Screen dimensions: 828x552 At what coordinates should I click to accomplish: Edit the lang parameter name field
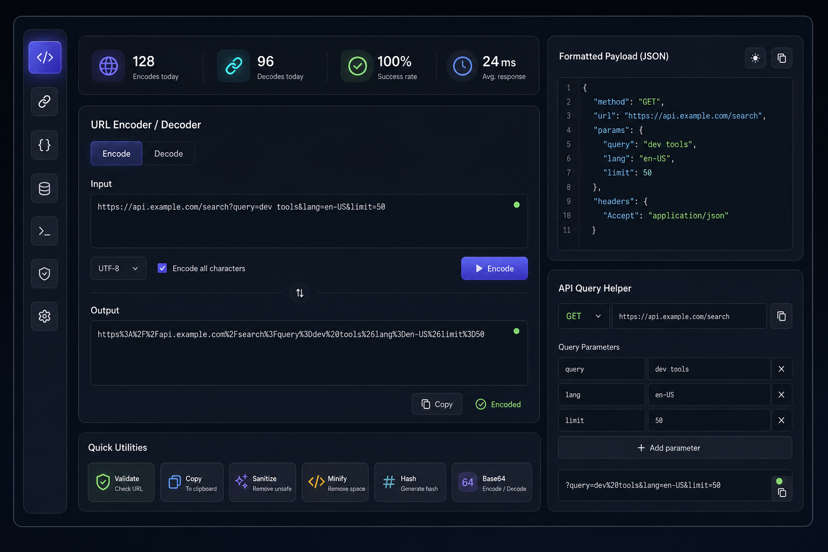(x=602, y=395)
